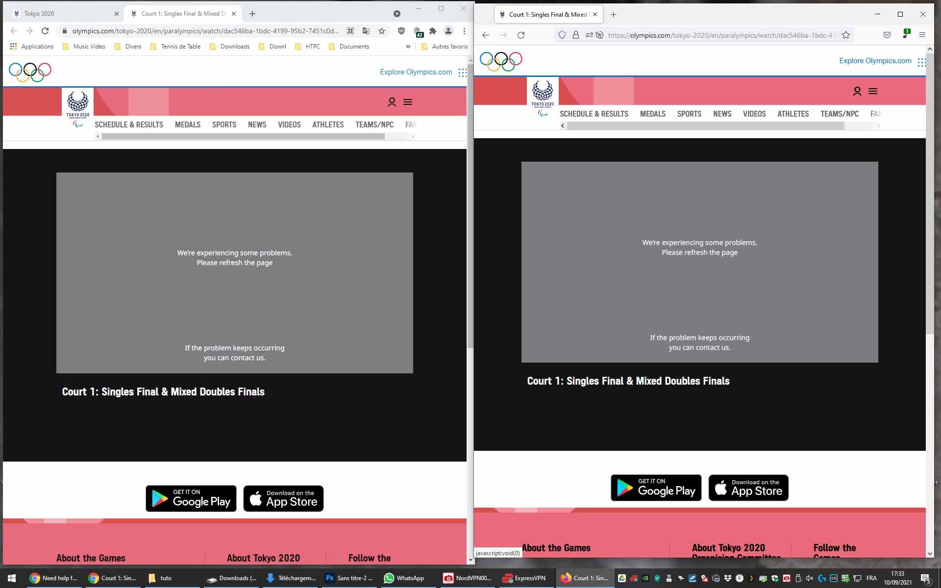Click horizontal nav scrollbar in Firefox page

tap(706, 126)
